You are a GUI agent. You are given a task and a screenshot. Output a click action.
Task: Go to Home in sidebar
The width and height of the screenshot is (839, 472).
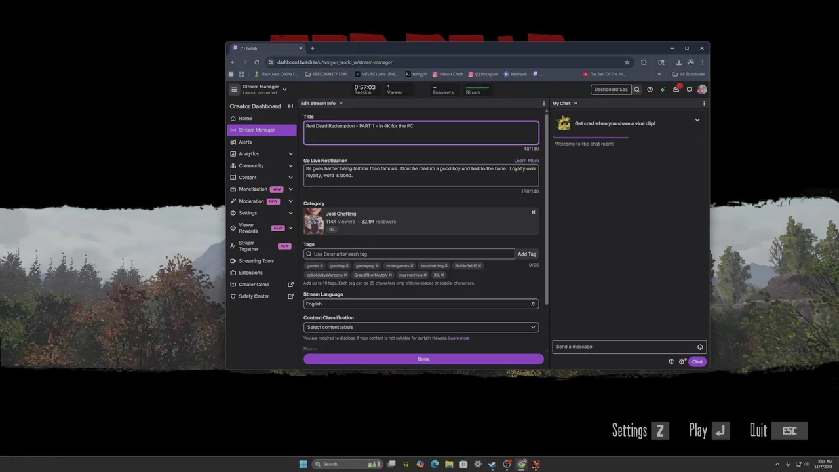click(x=262, y=119)
